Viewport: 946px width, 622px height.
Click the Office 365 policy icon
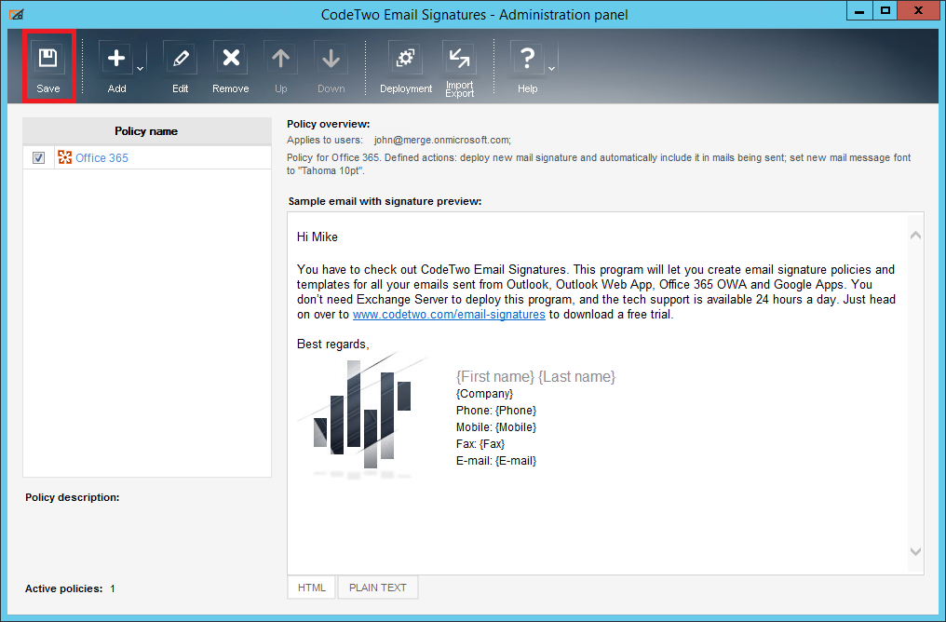click(x=64, y=157)
